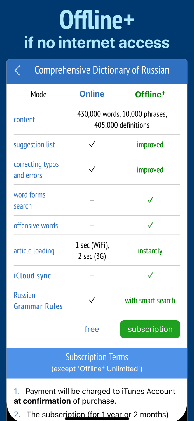Tap the iCloud sync checkmark under Offline
194x421 pixels.
[x=150, y=275]
